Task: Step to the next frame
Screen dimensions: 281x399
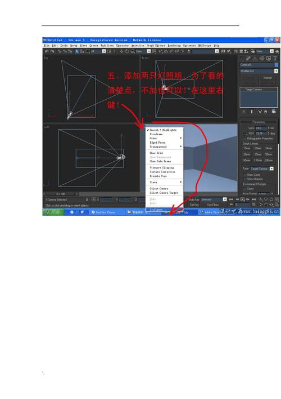Action: [248, 200]
